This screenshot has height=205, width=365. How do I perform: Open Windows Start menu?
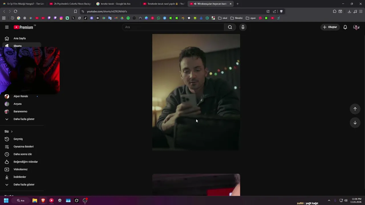tap(6, 200)
